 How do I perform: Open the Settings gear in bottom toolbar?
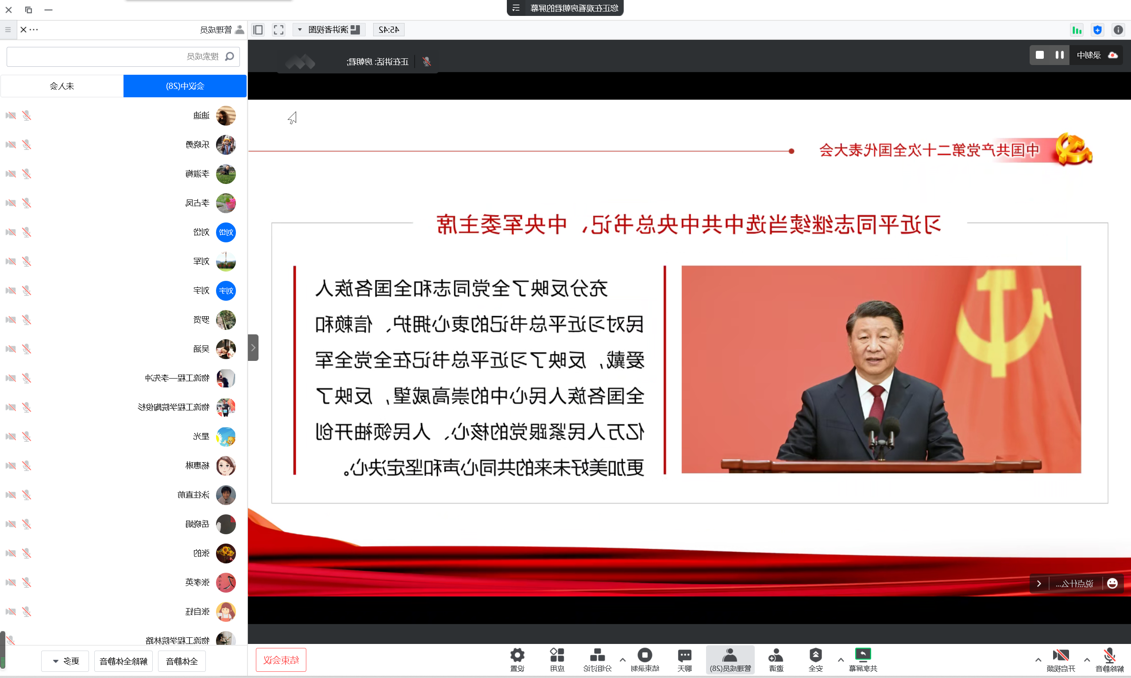517,655
